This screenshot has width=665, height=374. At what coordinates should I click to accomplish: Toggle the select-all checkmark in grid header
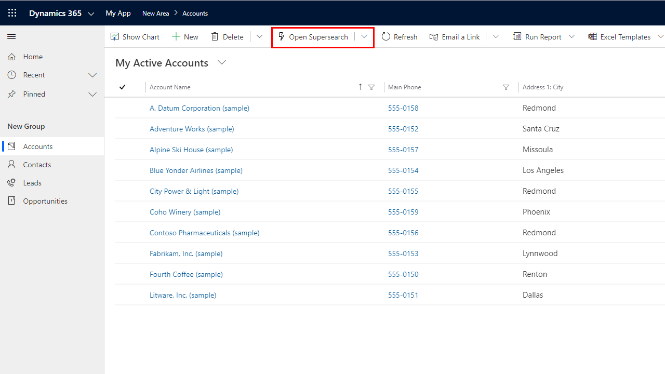pos(122,87)
